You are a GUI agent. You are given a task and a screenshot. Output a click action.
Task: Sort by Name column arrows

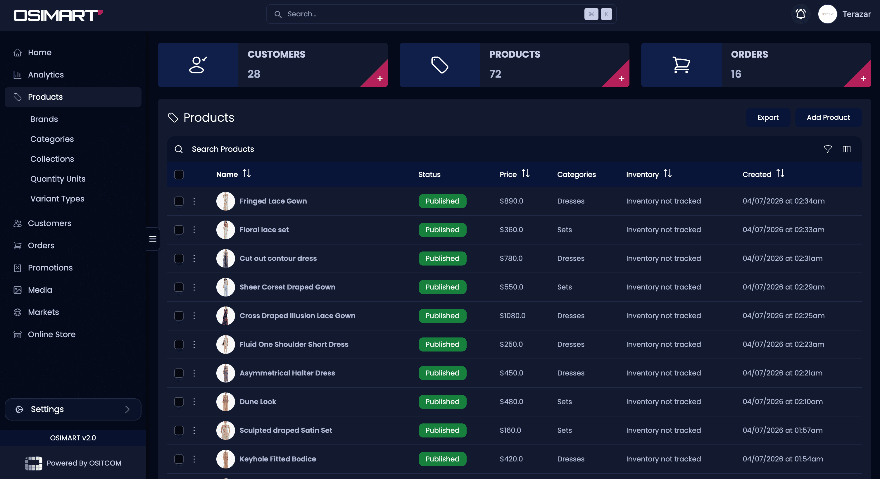tap(247, 174)
